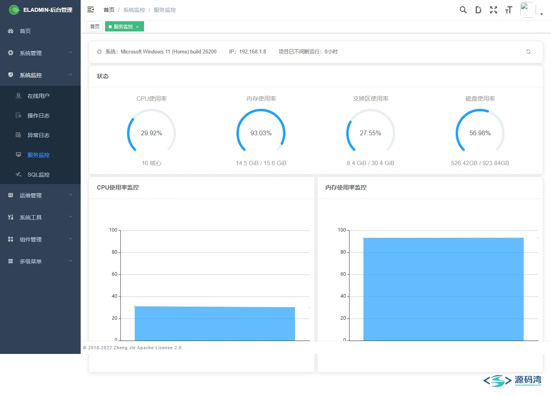Click the IP: 192.168.1.8 text
Screen dimensions: 551x396
click(x=248, y=52)
